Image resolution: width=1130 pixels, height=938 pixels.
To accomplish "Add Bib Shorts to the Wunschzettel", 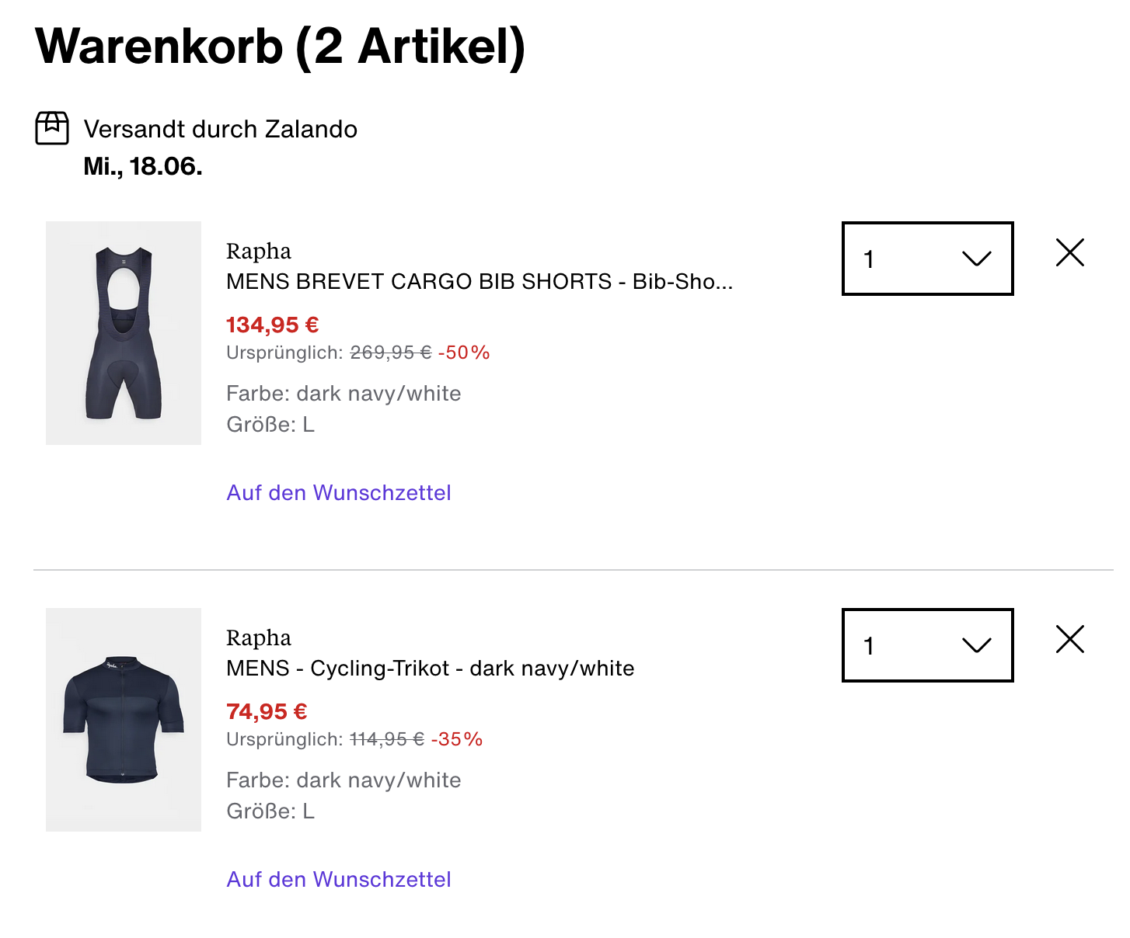I will point(339,493).
